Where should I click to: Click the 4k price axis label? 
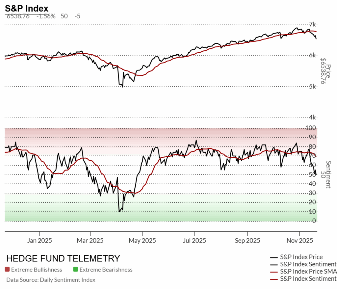[x=312, y=117]
